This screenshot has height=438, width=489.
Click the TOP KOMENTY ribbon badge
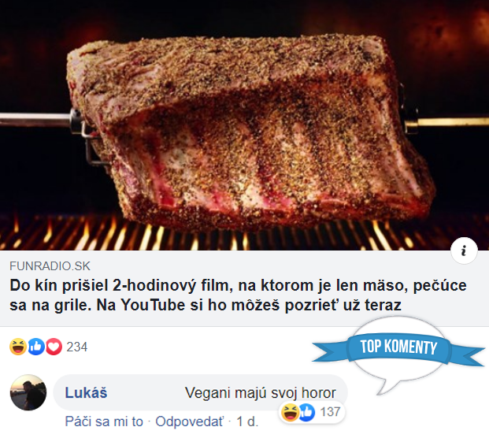tap(398, 347)
